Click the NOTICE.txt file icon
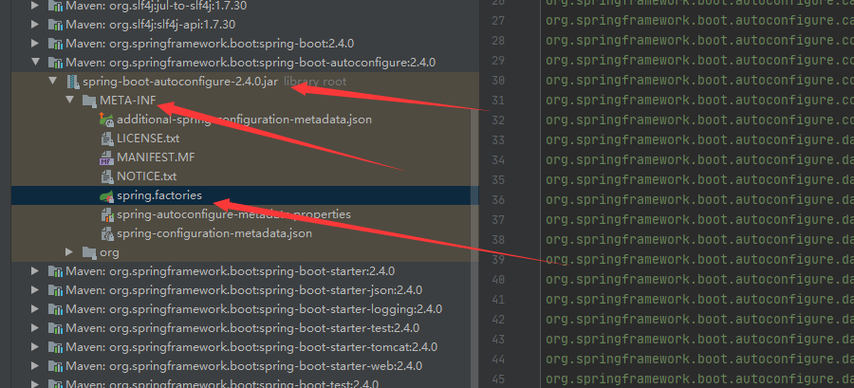The width and height of the screenshot is (854, 388). pyautogui.click(x=107, y=176)
